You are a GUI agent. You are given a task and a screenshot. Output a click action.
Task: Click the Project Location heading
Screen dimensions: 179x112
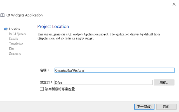[53, 27]
